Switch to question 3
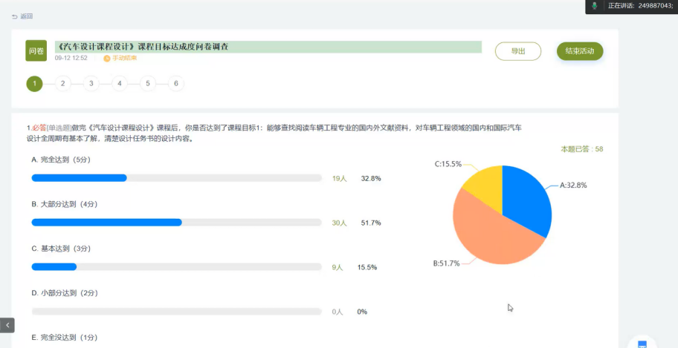The height and width of the screenshot is (348, 678). (91, 84)
